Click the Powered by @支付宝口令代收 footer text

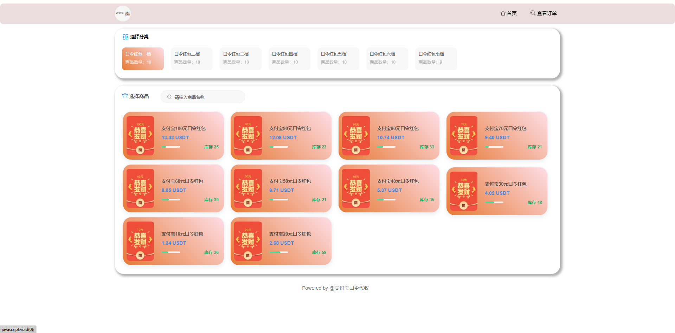[336, 288]
